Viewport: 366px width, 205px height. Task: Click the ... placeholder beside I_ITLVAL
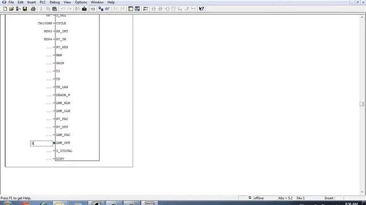[49, 151]
